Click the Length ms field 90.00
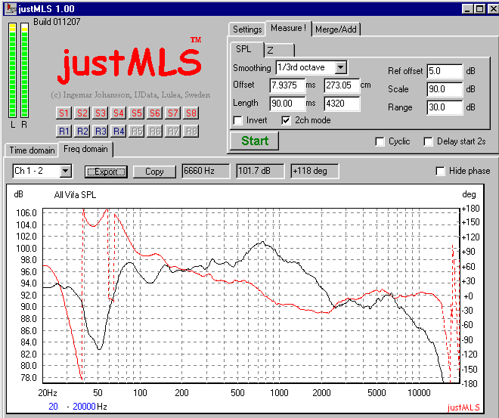499x418 pixels. (x=287, y=104)
